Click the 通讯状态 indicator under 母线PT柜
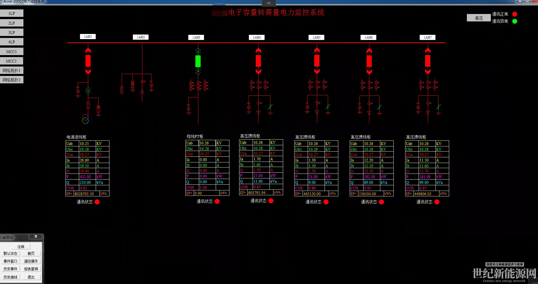The image size is (538, 284). click(x=217, y=201)
